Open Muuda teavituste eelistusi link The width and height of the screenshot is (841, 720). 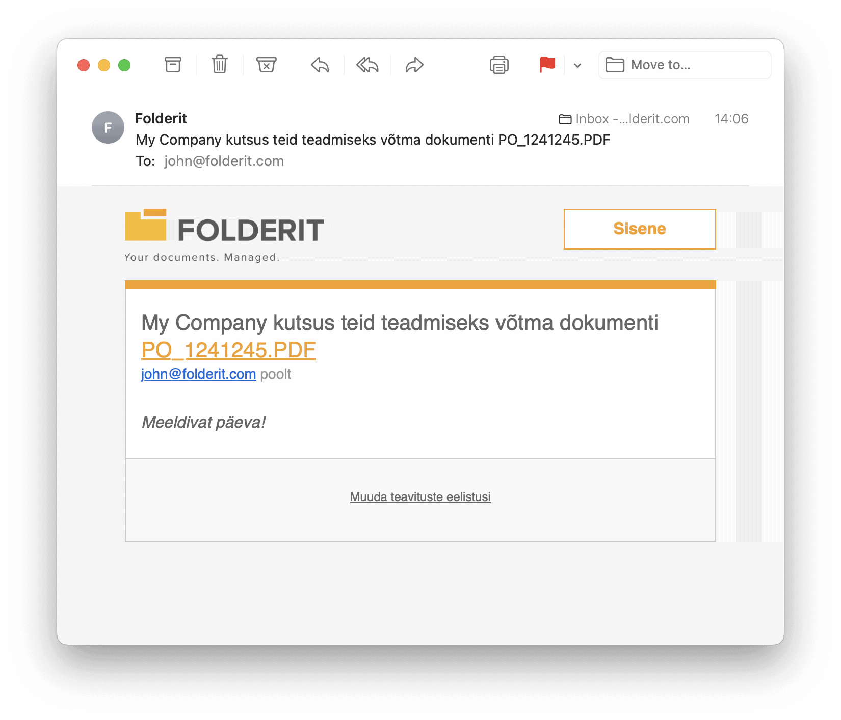[x=420, y=497]
